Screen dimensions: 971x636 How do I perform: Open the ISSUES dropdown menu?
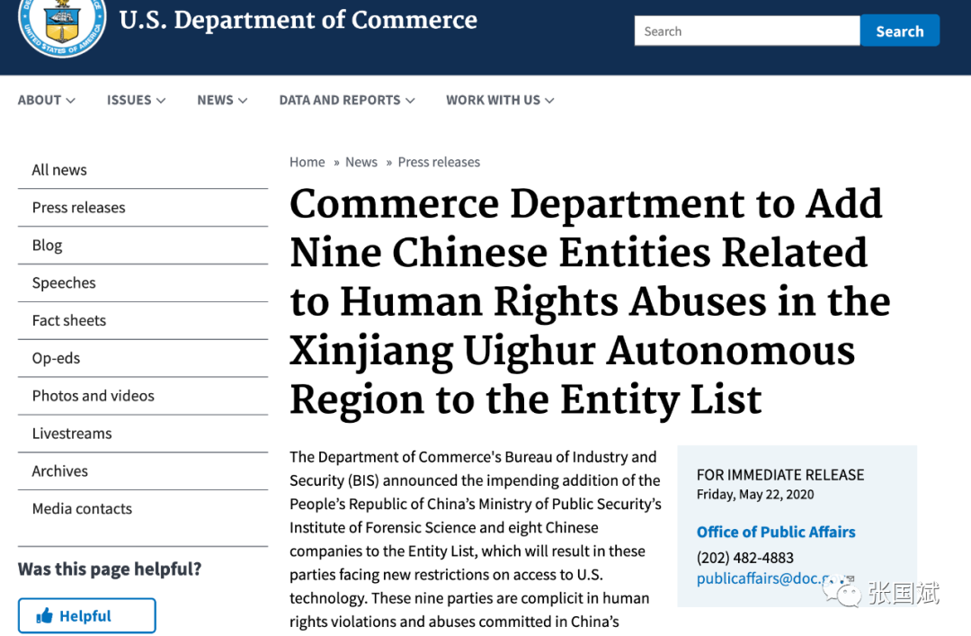point(136,100)
